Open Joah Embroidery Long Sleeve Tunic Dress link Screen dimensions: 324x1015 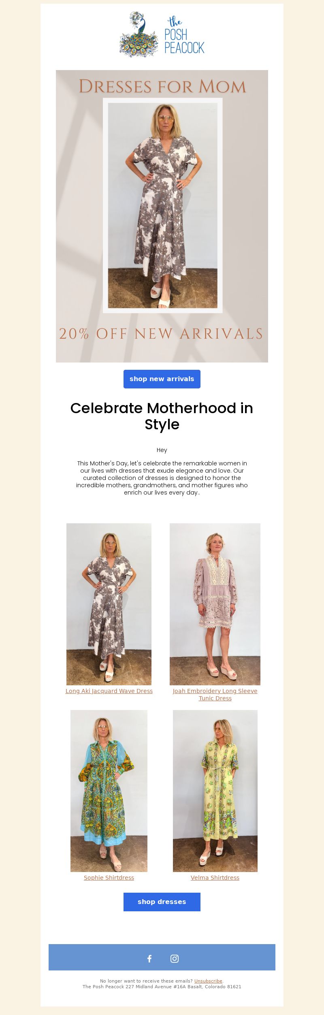point(215,695)
